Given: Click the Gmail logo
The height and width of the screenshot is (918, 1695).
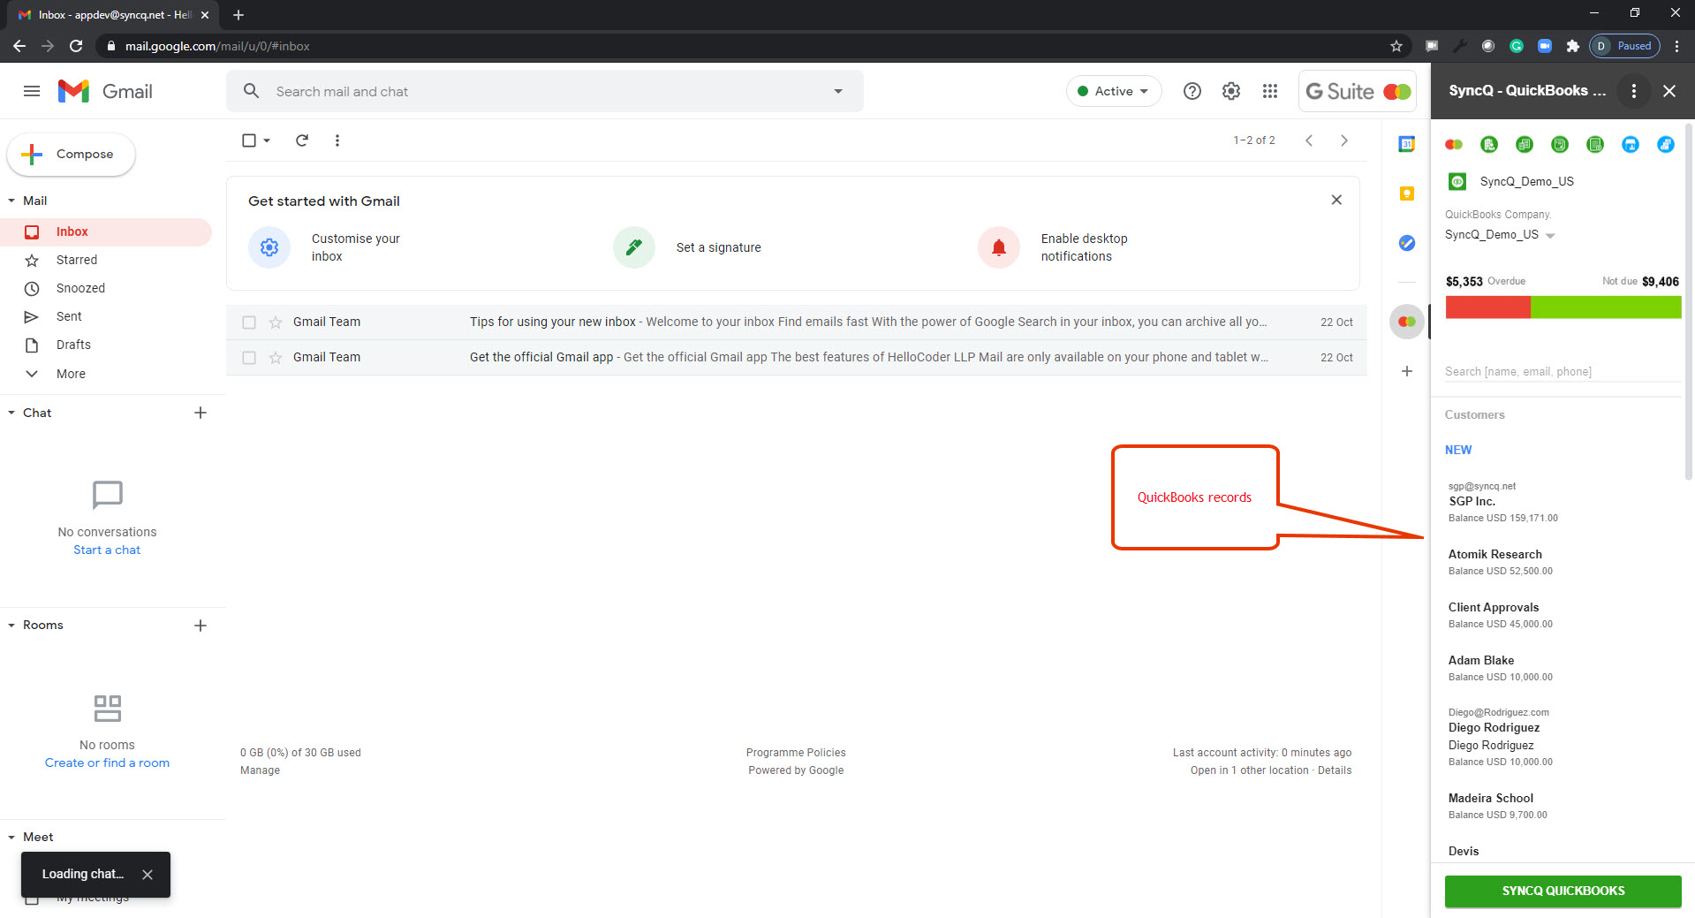Looking at the screenshot, I should pos(105,91).
